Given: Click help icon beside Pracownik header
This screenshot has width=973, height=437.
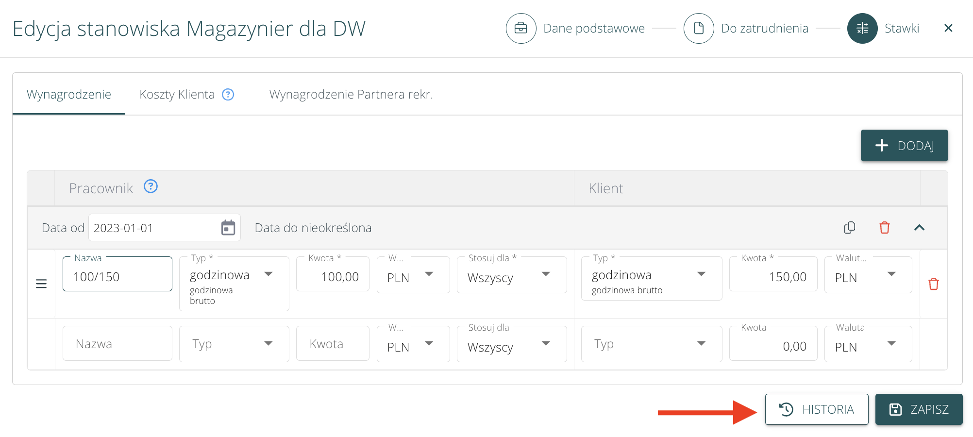Looking at the screenshot, I should [x=151, y=186].
